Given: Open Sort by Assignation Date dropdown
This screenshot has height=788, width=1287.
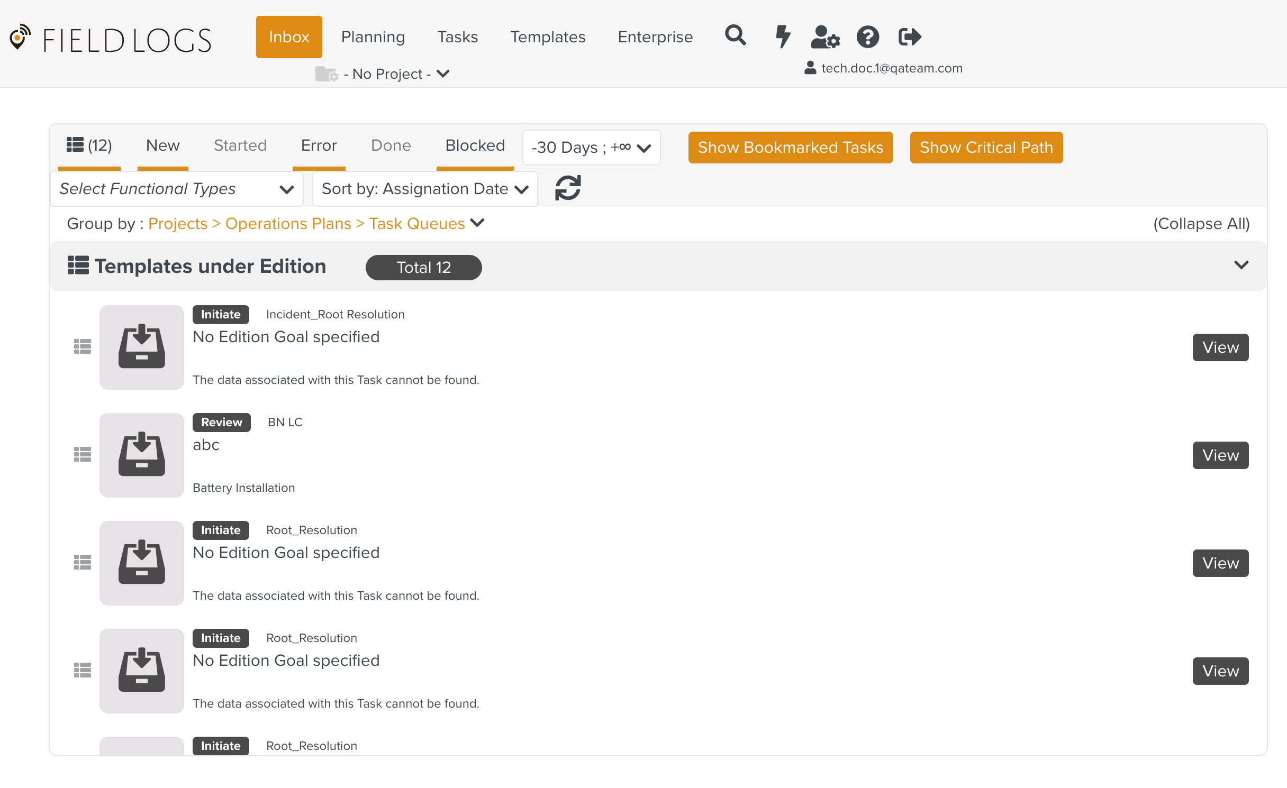Looking at the screenshot, I should tap(424, 189).
